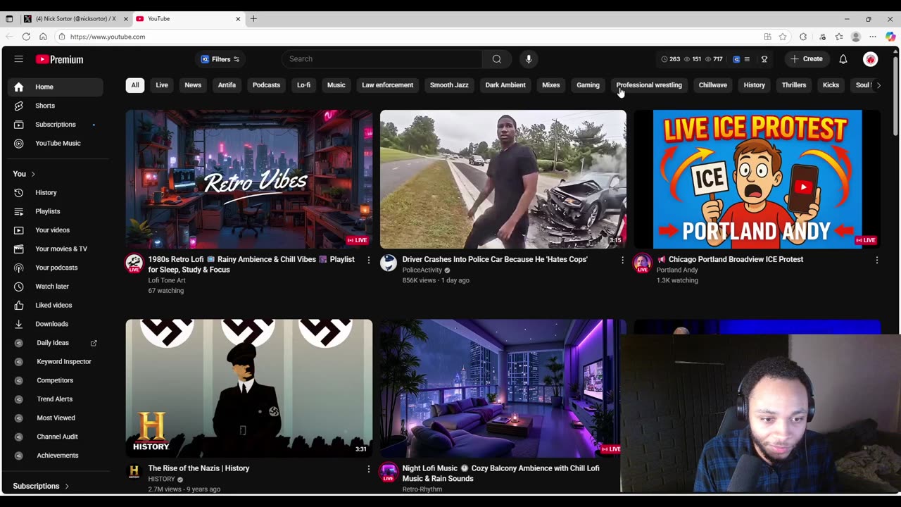The width and height of the screenshot is (901, 507).
Task: Open the Lofi Tone Art channel avatar
Action: (134, 263)
